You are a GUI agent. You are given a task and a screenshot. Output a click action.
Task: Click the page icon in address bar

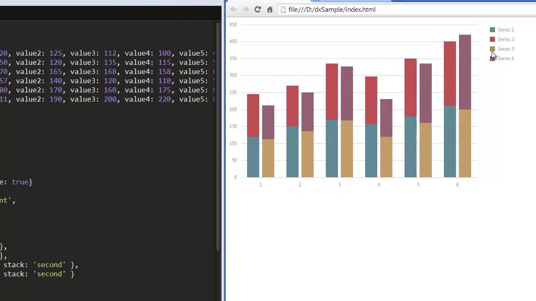point(283,9)
